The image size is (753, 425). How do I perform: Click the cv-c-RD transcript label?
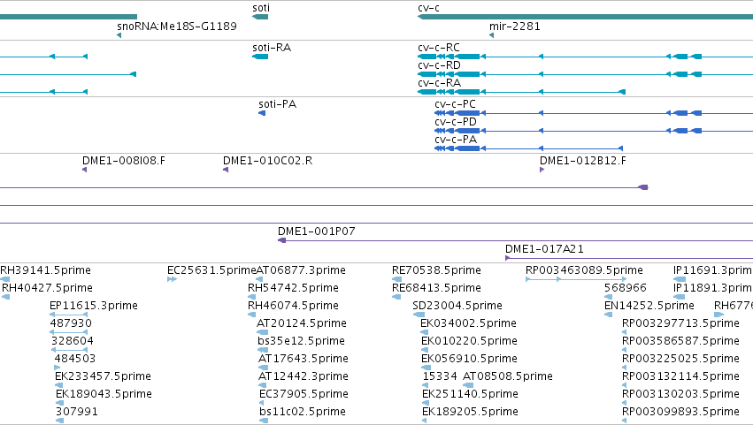point(439,65)
